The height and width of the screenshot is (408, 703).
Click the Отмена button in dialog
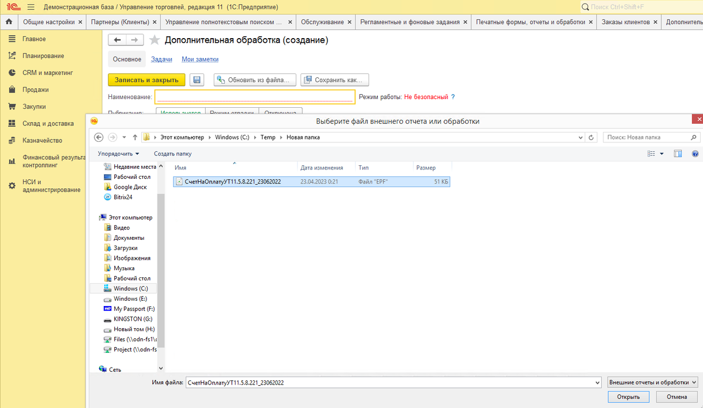(x=677, y=397)
